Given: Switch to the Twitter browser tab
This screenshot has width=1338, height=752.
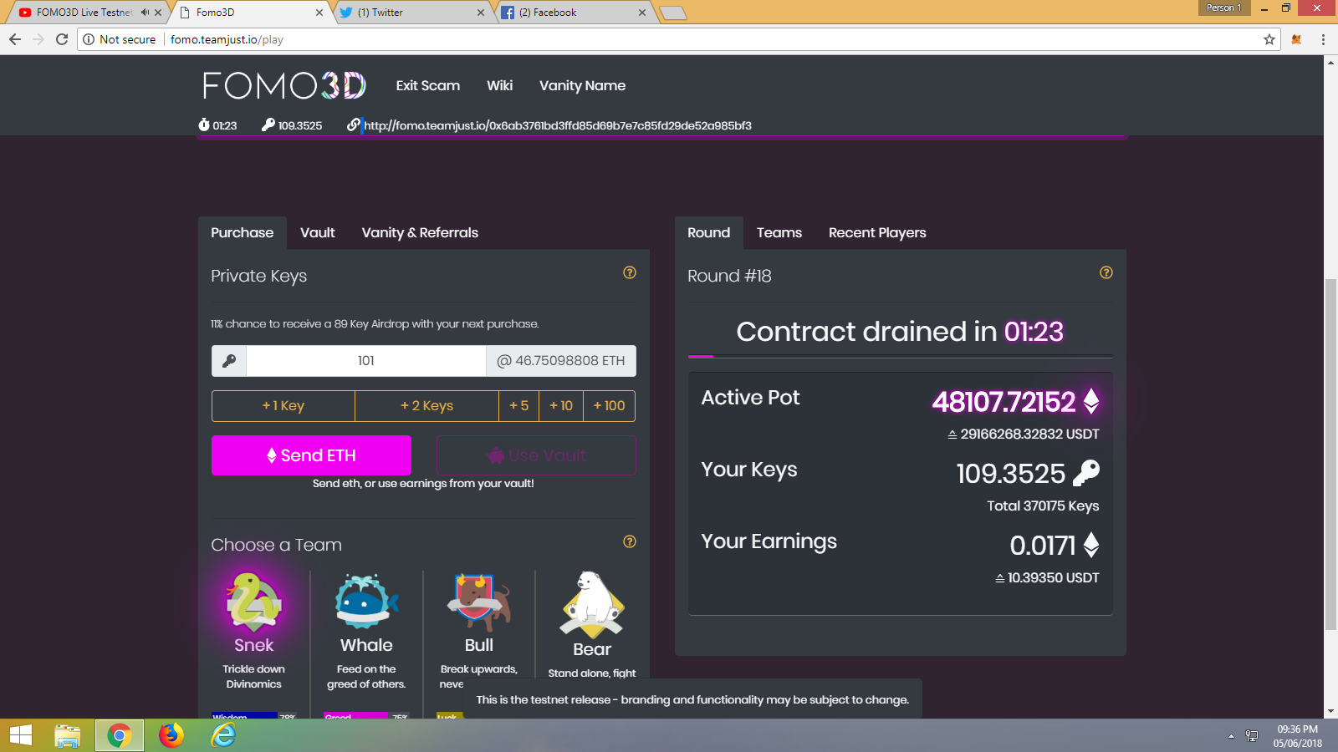Looking at the screenshot, I should (x=410, y=13).
